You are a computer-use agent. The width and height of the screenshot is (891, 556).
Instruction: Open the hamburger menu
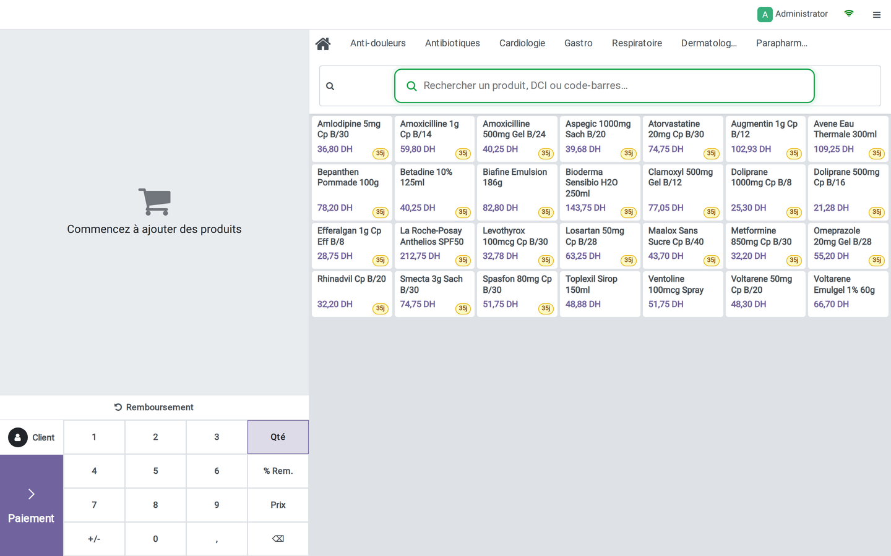[x=877, y=15]
